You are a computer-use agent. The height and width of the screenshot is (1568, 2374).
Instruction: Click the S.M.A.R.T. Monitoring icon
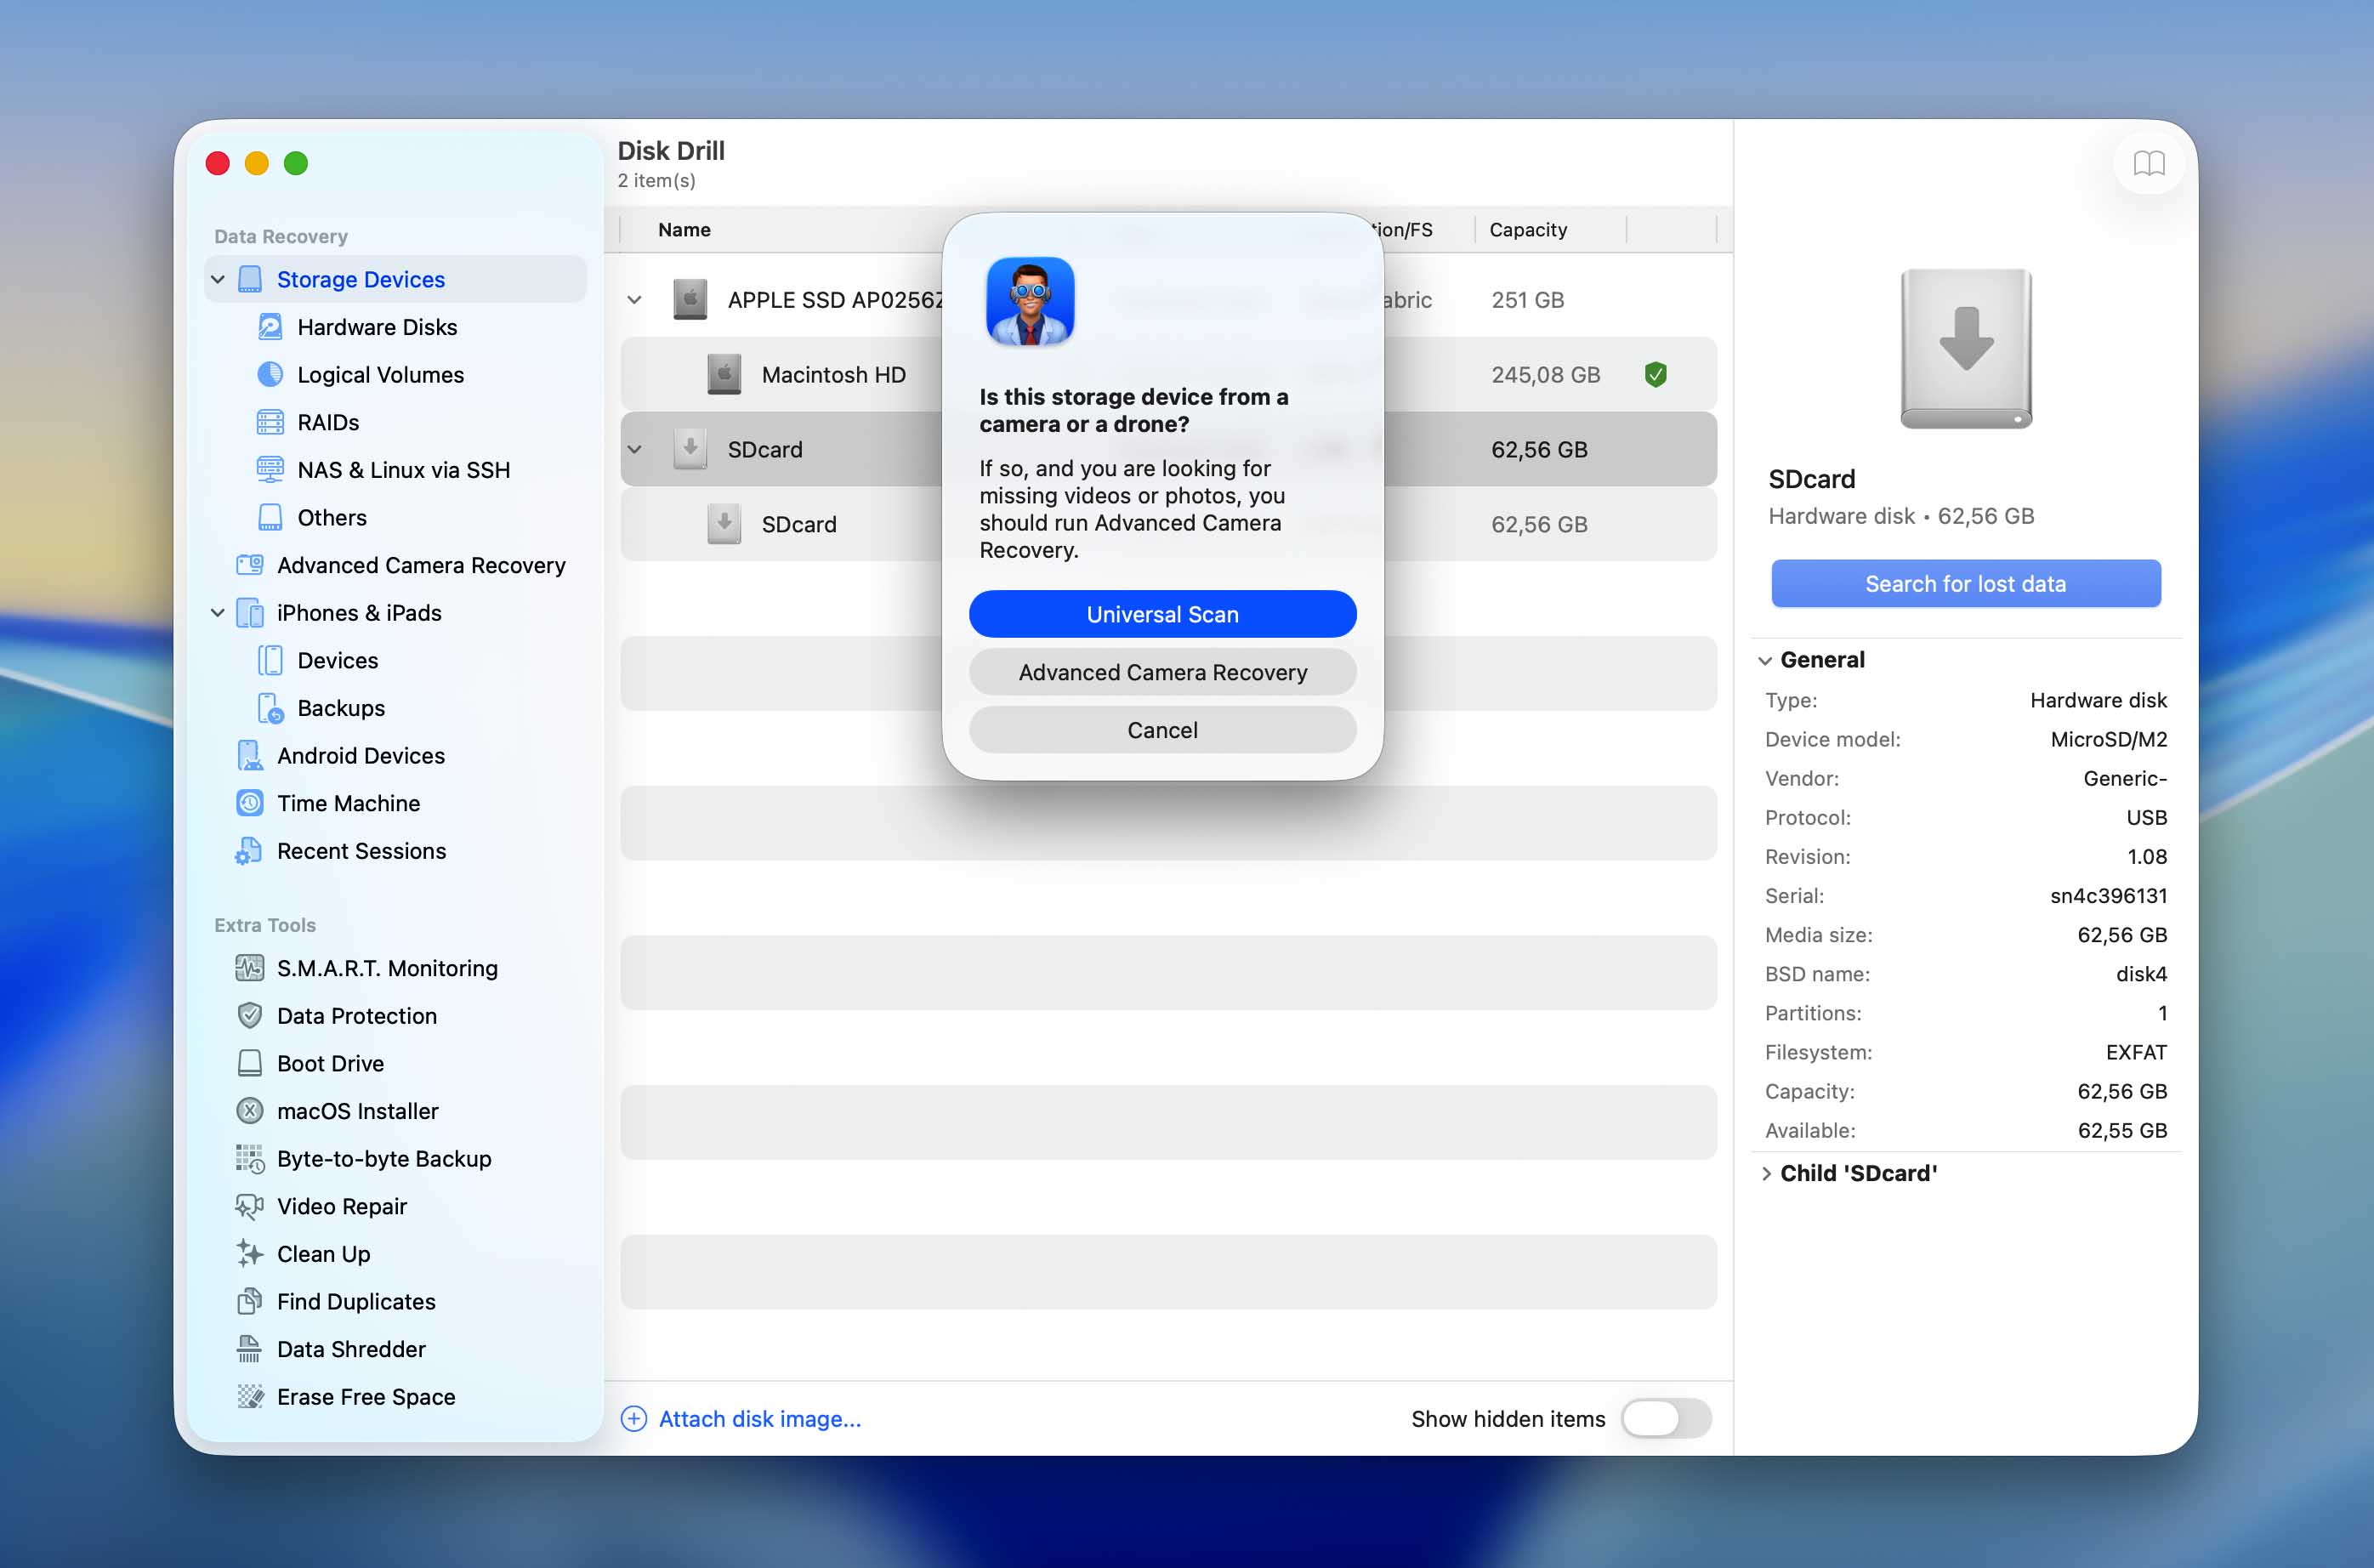pos(250,968)
